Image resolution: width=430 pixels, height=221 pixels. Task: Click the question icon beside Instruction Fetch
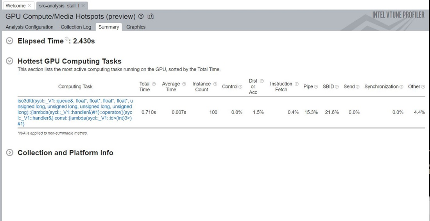(297, 84)
